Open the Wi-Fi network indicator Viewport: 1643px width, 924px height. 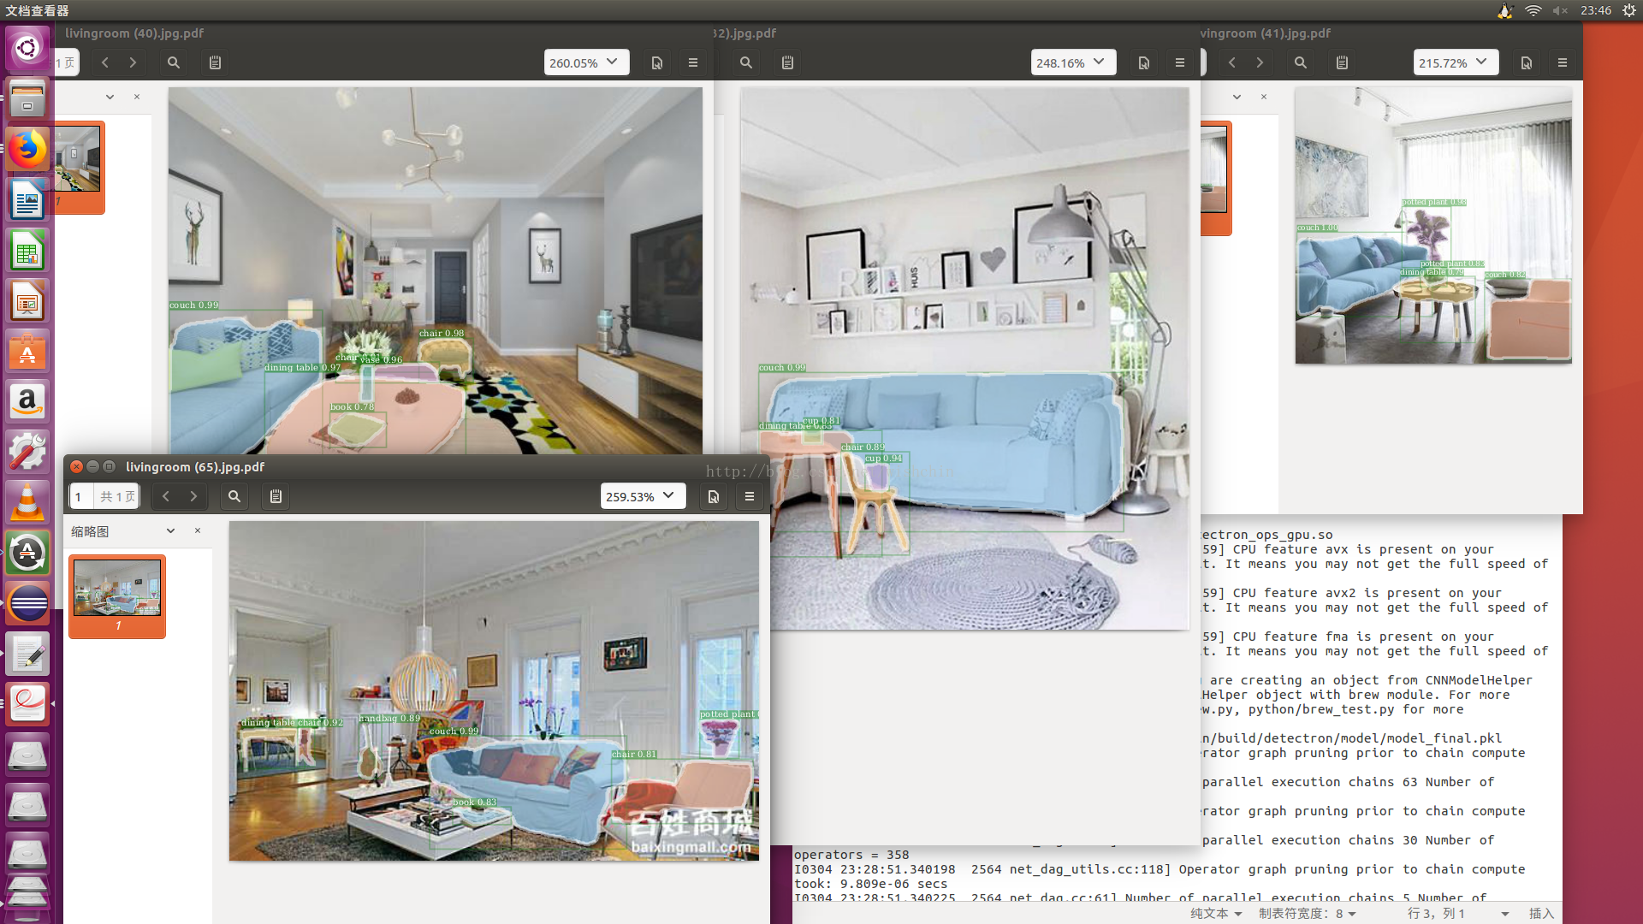coord(1533,10)
